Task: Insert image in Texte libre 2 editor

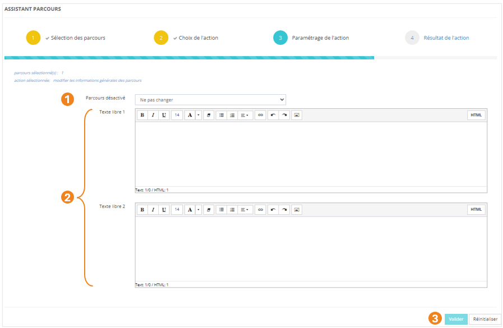Action: point(297,210)
